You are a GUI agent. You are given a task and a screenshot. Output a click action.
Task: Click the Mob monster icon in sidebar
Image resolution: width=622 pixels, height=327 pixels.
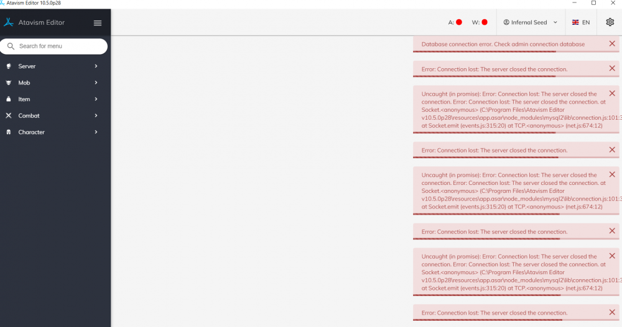[9, 83]
